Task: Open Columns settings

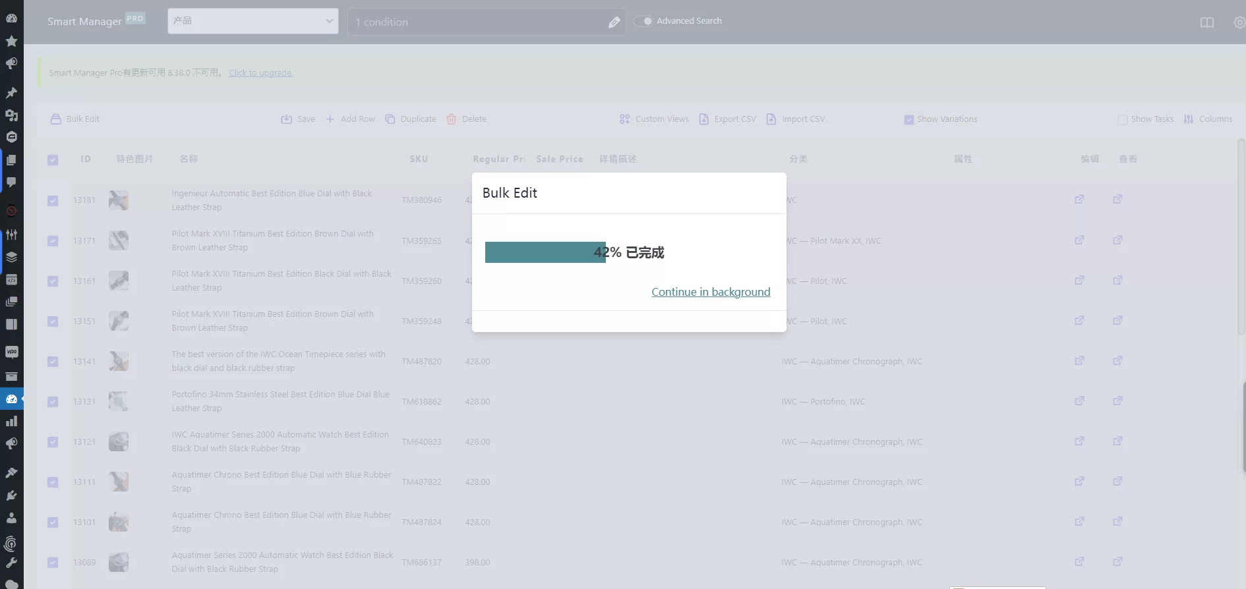Action: 1208,119
